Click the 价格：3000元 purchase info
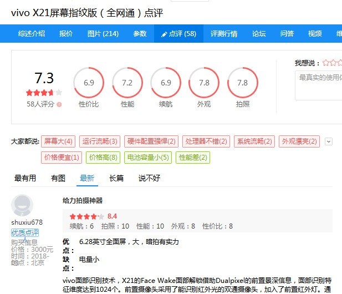 pos(32,249)
